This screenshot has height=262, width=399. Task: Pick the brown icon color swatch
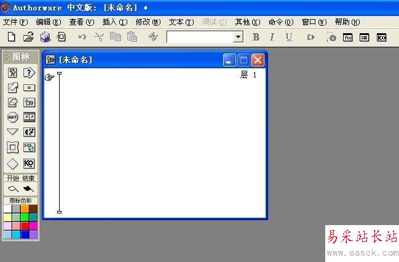coord(33,208)
